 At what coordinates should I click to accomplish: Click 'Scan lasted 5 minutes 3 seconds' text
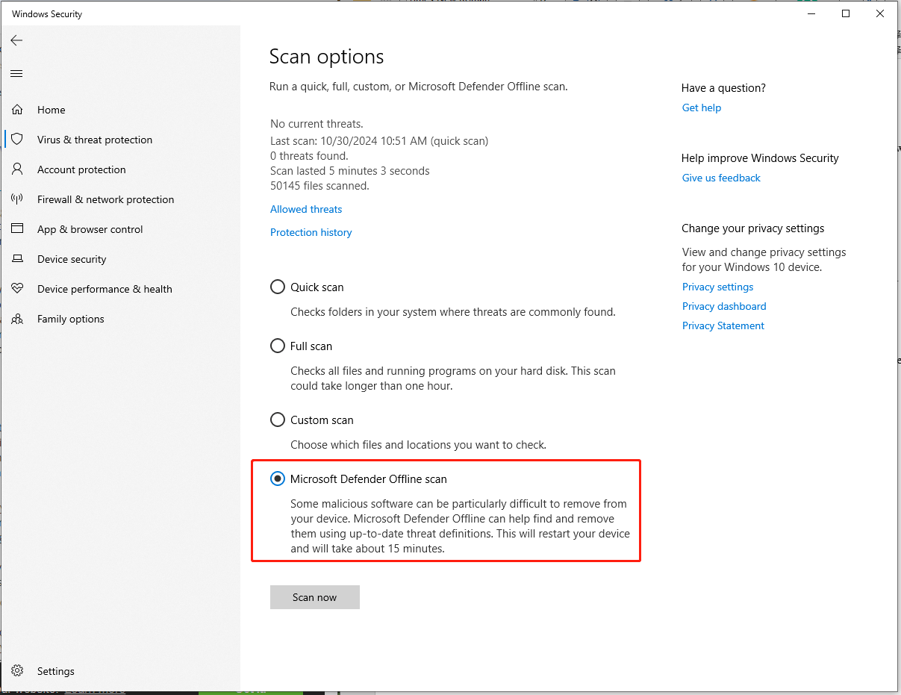tap(350, 171)
